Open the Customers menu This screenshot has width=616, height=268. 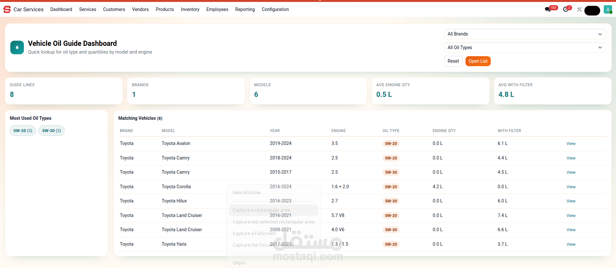tap(114, 9)
